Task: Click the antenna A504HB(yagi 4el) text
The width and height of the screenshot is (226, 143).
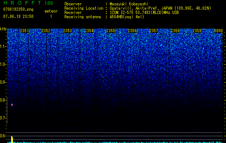Action: point(127,17)
